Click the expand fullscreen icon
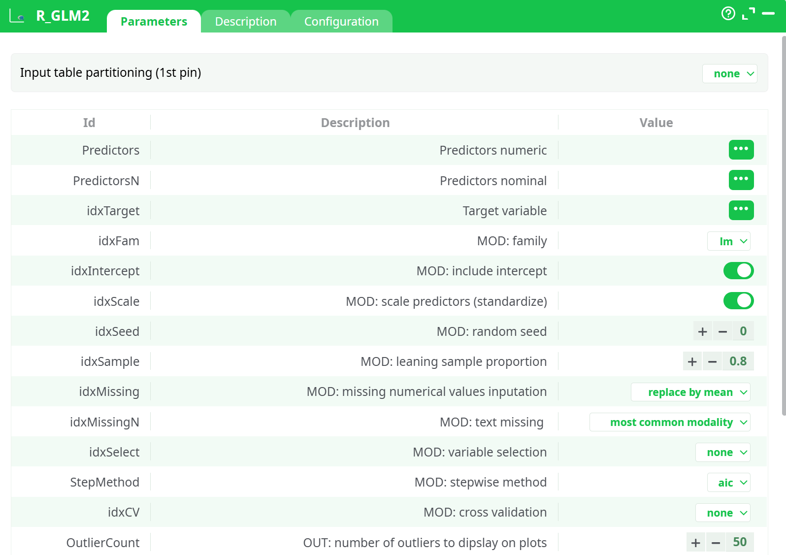The height and width of the screenshot is (555, 786). [x=749, y=13]
